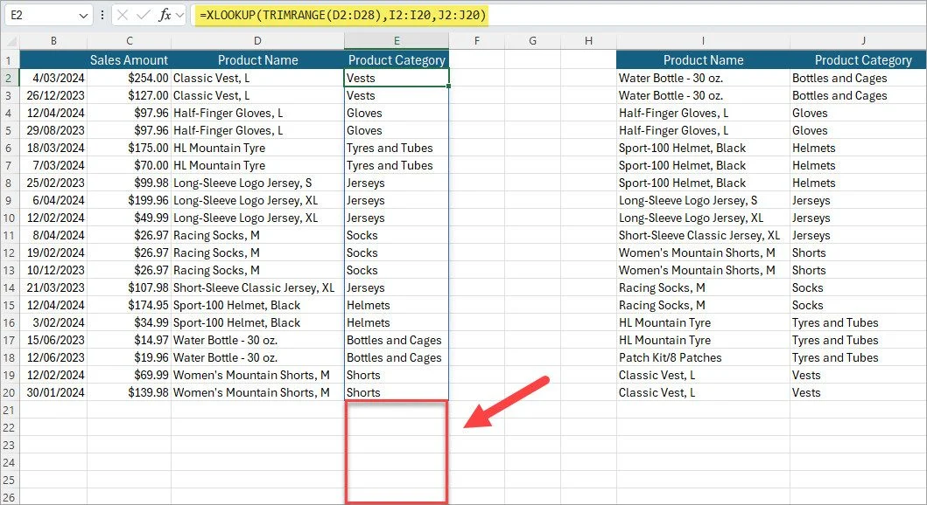
Task: Select column C header
Action: pos(129,41)
